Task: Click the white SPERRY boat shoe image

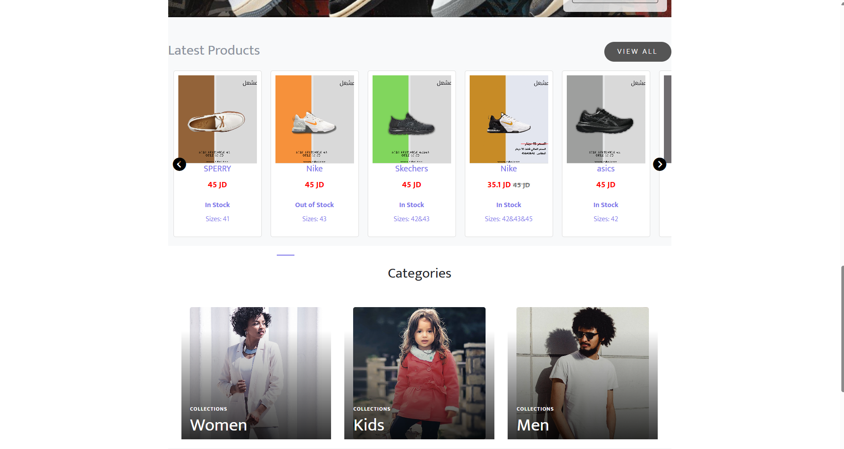Action: (x=217, y=119)
